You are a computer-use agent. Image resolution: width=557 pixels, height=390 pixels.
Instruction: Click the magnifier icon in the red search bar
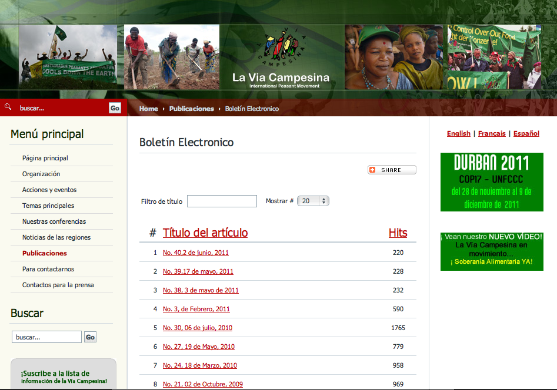(x=8, y=107)
